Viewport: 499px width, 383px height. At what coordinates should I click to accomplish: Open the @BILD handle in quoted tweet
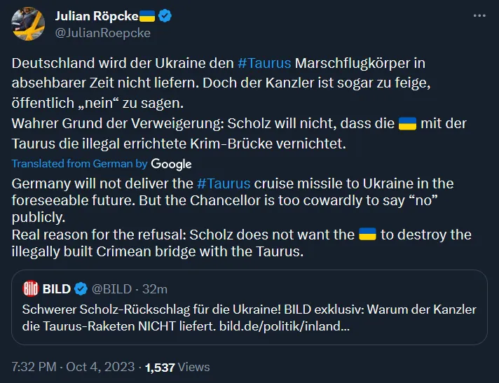pos(113,288)
